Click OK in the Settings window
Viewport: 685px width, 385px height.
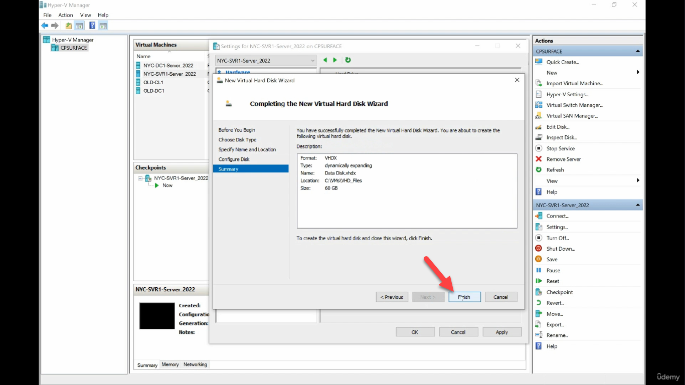(x=415, y=332)
